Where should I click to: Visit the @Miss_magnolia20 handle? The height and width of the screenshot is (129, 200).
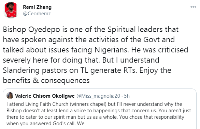pos(98,96)
